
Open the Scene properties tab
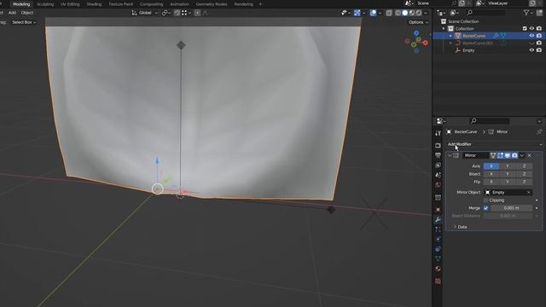pos(438,175)
